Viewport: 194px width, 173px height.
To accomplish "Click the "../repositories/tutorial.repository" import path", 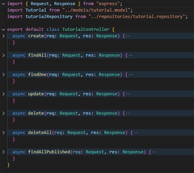I will coord(137,16).
